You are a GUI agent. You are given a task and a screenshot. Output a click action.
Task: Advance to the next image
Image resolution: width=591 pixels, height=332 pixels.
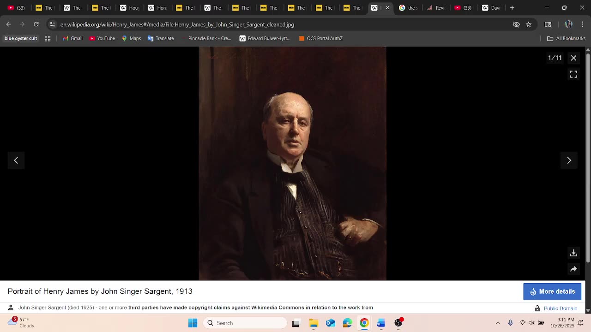click(x=569, y=160)
